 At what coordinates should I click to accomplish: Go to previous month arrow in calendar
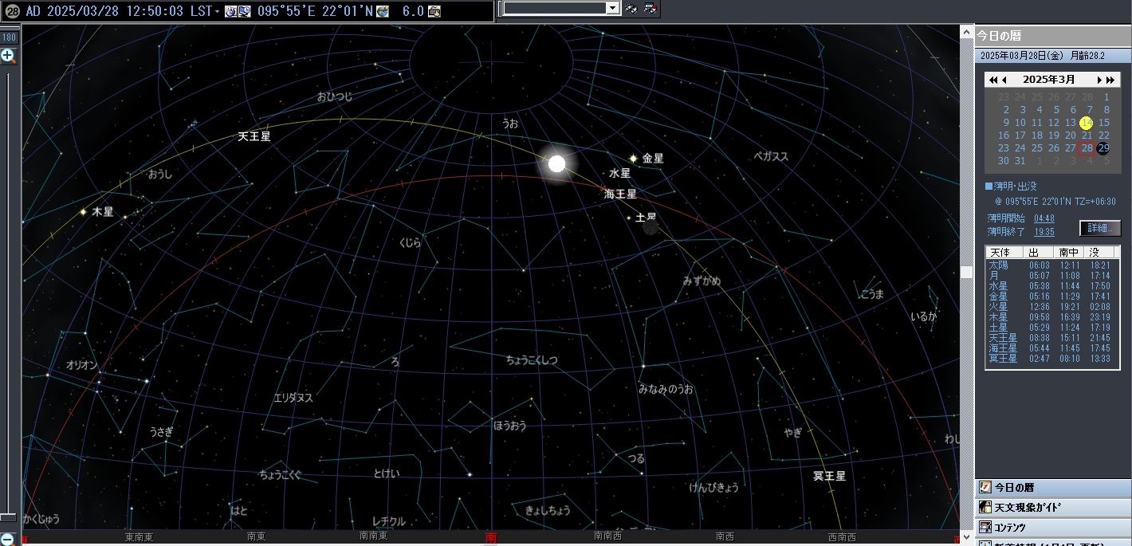tap(1004, 80)
